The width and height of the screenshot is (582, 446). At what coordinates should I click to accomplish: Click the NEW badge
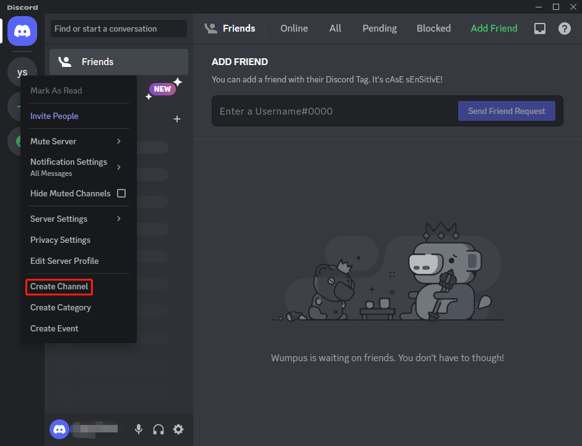point(162,89)
